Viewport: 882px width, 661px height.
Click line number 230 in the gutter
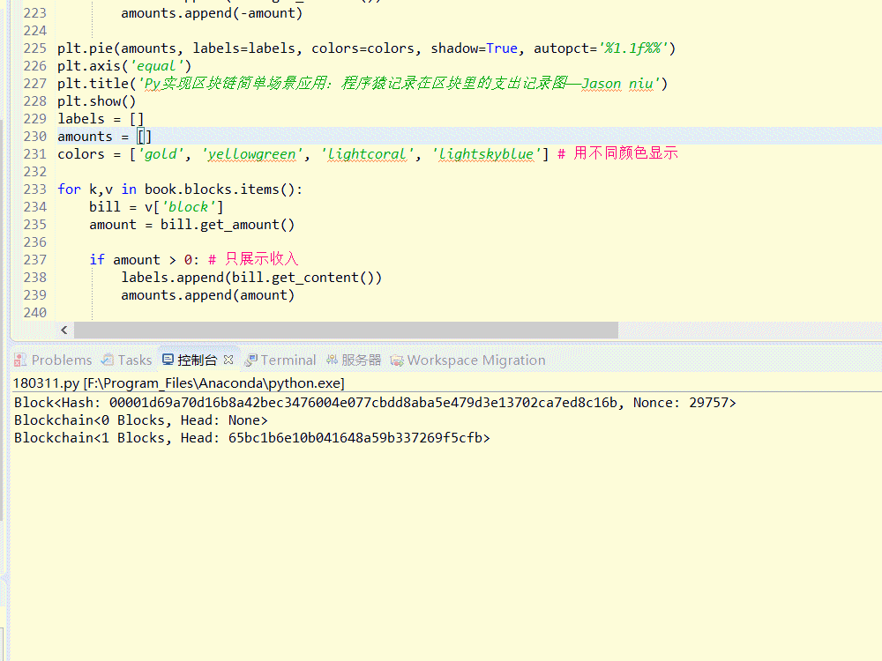35,137
